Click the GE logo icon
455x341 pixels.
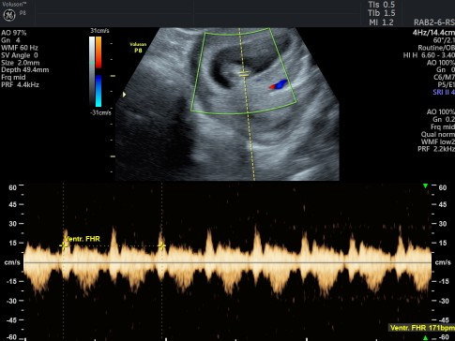[x=9, y=15]
